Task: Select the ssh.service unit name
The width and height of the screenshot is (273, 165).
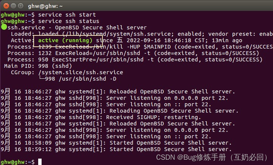Action: (x=26, y=27)
